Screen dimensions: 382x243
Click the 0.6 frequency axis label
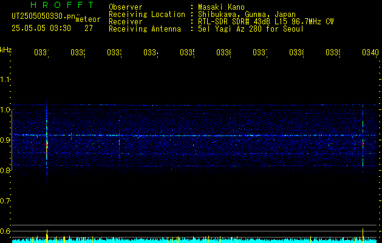[5, 231]
